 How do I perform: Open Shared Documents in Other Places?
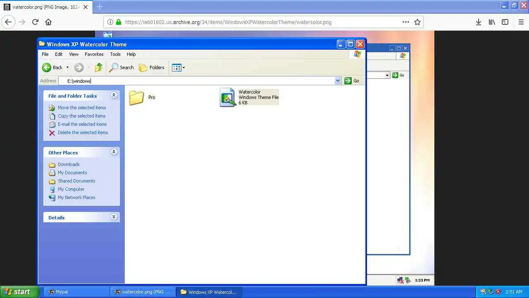pos(76,181)
